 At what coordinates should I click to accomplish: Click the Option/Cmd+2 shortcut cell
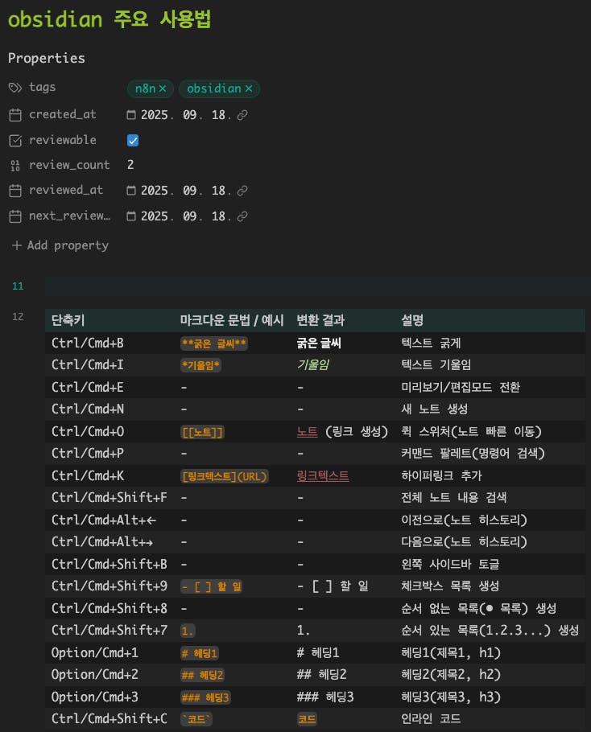(x=94, y=676)
